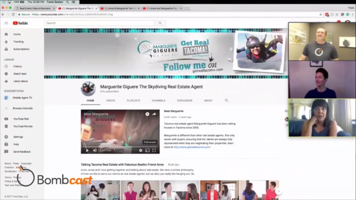Click Play All for the Anne playlist

tap(174, 164)
